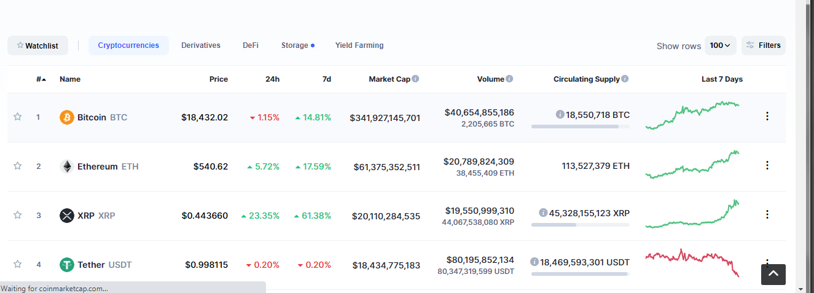Open the three-dot menu for XRP

(x=767, y=214)
